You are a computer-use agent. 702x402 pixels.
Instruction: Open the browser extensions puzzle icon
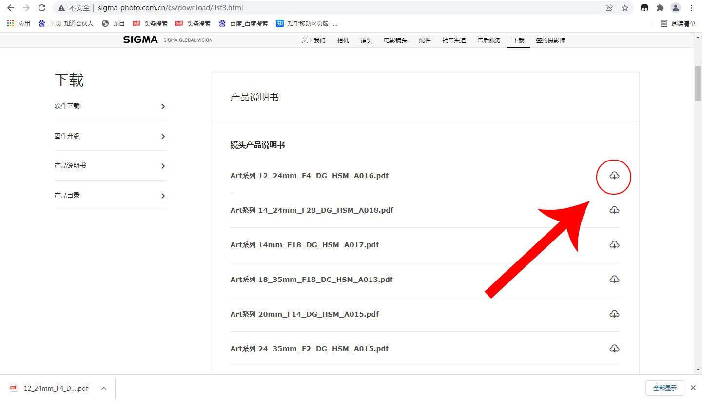(660, 8)
